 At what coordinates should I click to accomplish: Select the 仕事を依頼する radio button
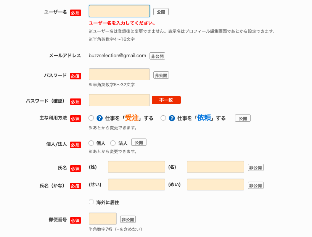(x=163, y=118)
